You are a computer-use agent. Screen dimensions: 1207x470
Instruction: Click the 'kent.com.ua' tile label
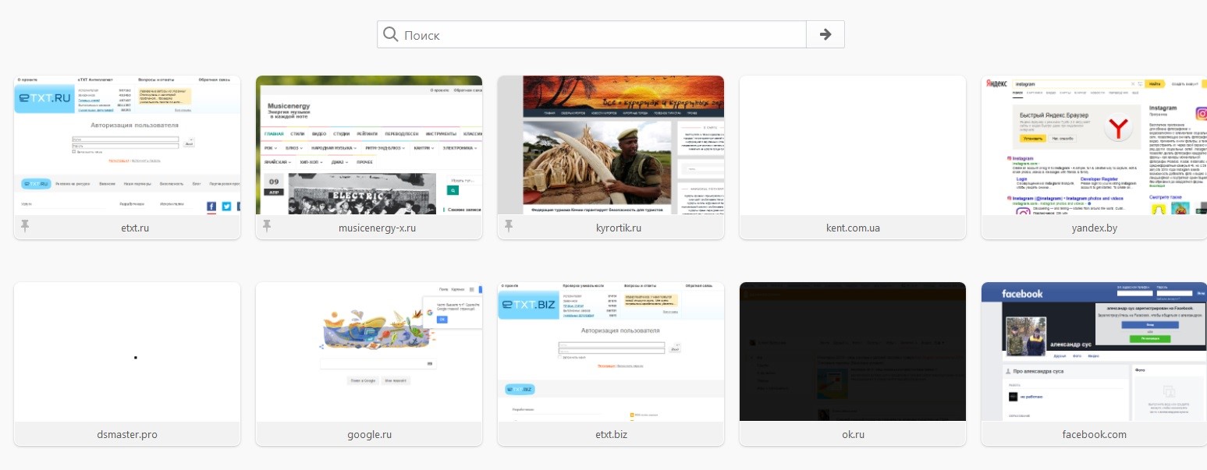853,228
